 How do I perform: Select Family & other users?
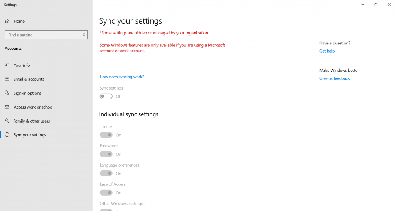point(32,121)
